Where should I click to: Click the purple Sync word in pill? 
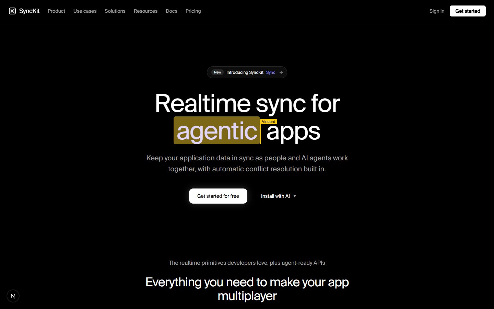click(x=271, y=72)
